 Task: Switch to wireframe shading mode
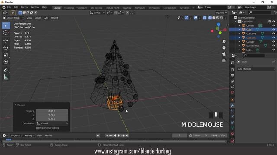tap(209, 18)
